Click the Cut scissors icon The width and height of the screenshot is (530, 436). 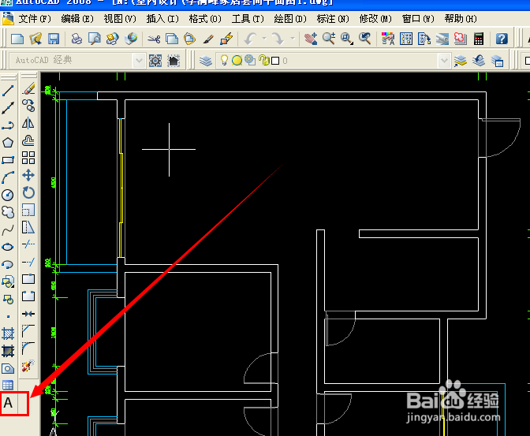click(154, 39)
